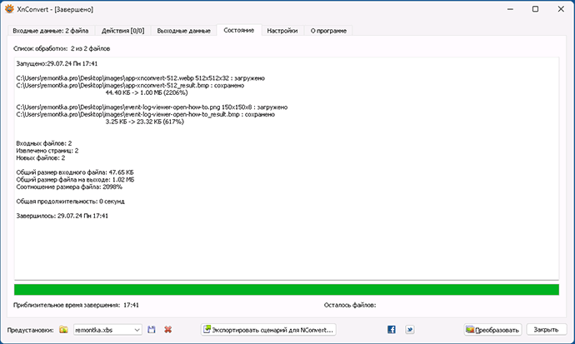The height and width of the screenshot is (344, 575).
Task: Click the Извлечено страниц: 2 line
Action: (x=47, y=151)
